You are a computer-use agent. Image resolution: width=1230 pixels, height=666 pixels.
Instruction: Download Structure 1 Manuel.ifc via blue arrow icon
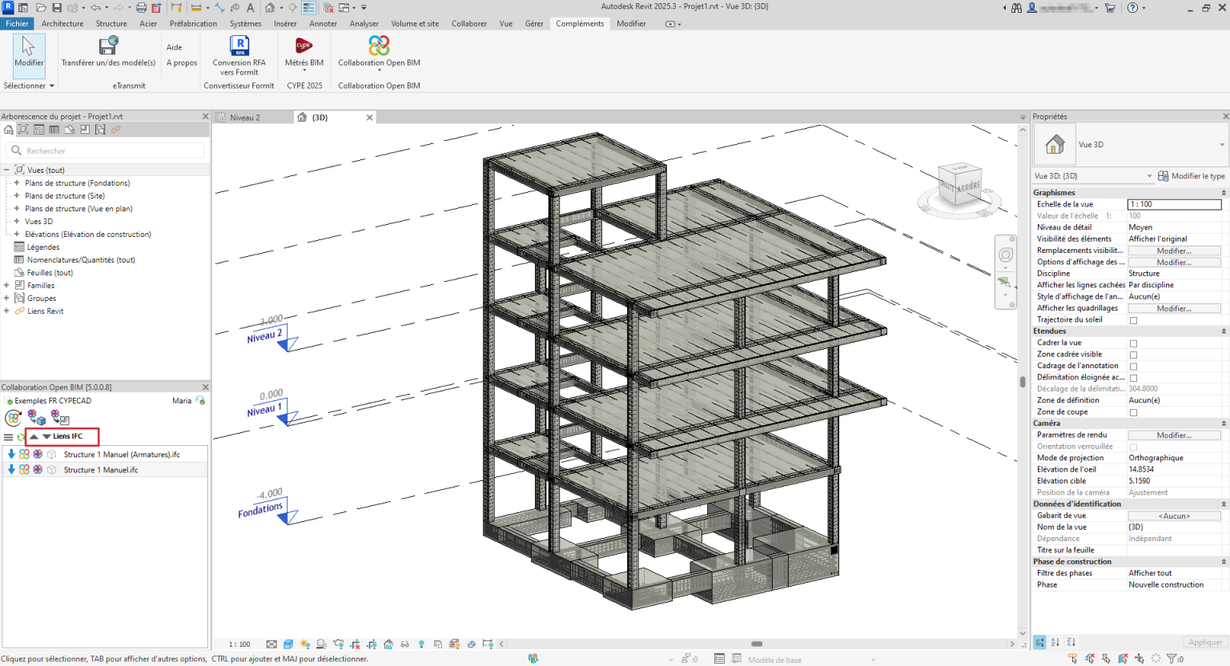[10, 469]
